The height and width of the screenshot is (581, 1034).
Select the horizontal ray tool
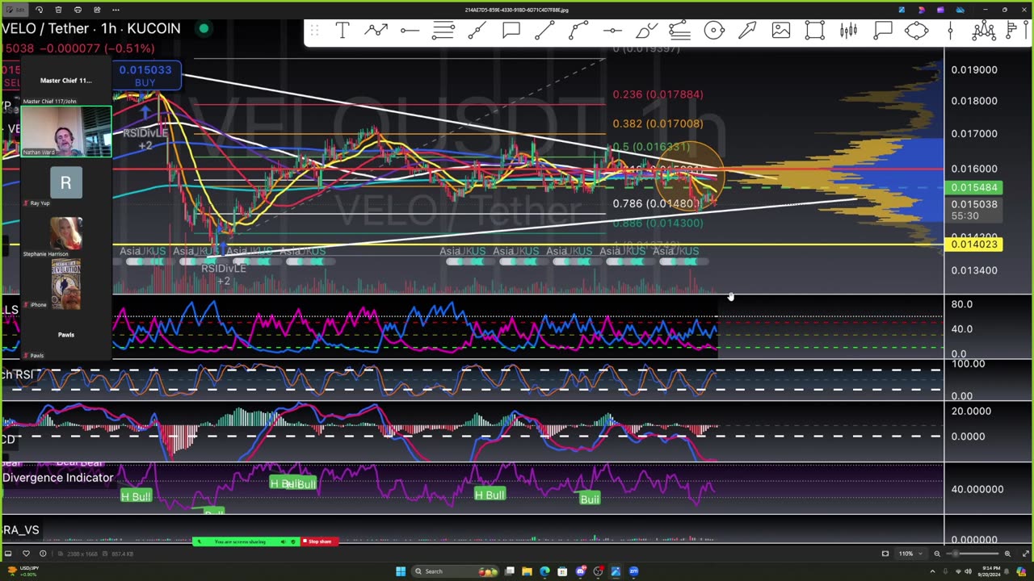tap(612, 31)
